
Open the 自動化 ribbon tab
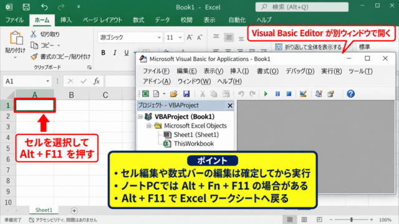[237, 20]
